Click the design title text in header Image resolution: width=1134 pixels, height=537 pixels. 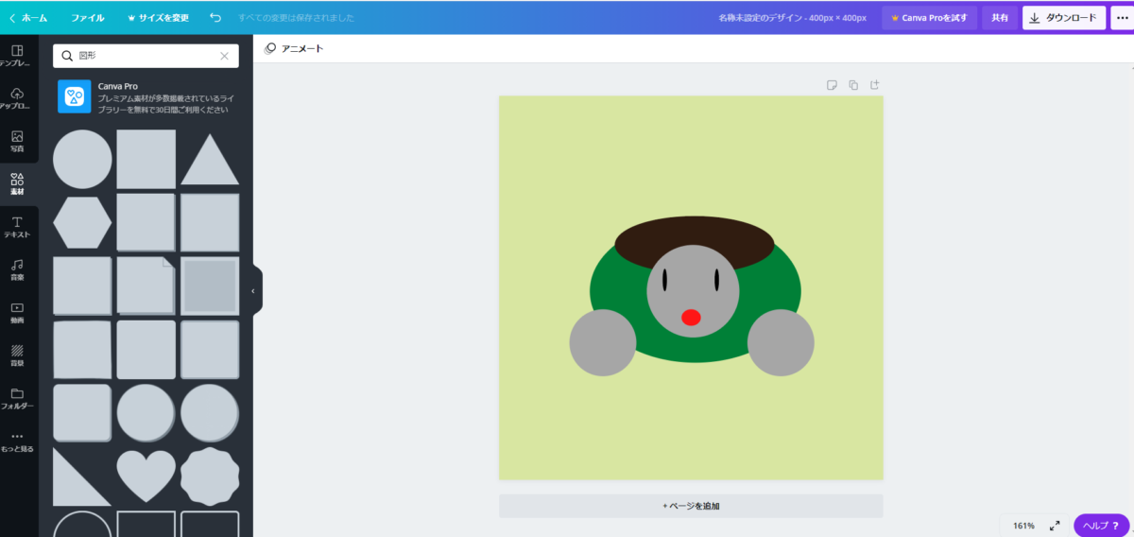pos(792,17)
